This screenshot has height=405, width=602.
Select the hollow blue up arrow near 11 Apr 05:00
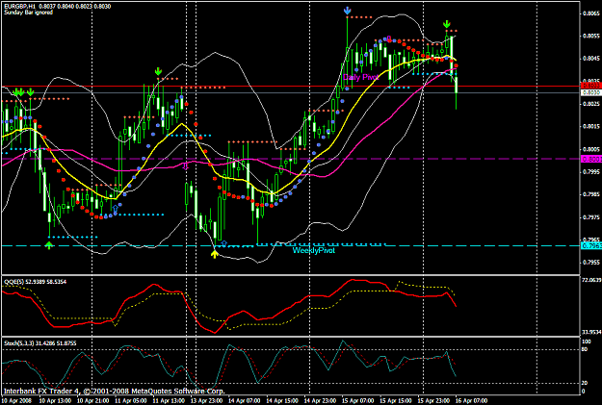[x=115, y=210]
